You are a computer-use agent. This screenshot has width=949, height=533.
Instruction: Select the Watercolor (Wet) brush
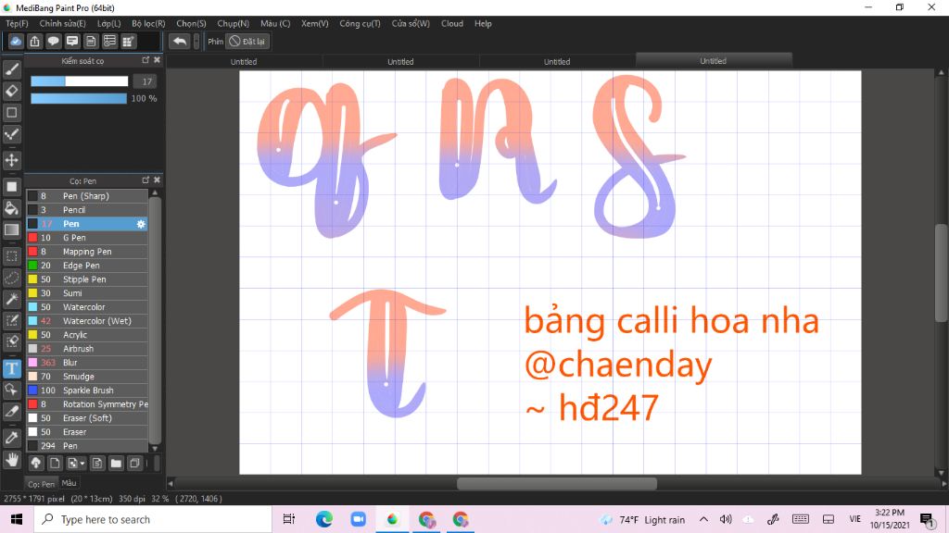[87, 321]
